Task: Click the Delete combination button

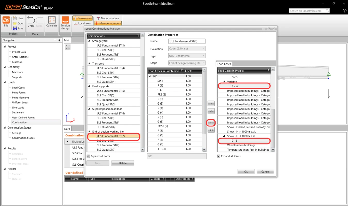Action: click(x=123, y=163)
